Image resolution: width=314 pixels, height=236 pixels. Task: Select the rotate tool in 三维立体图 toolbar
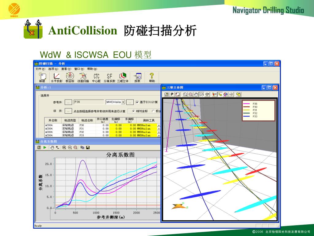point(202,94)
